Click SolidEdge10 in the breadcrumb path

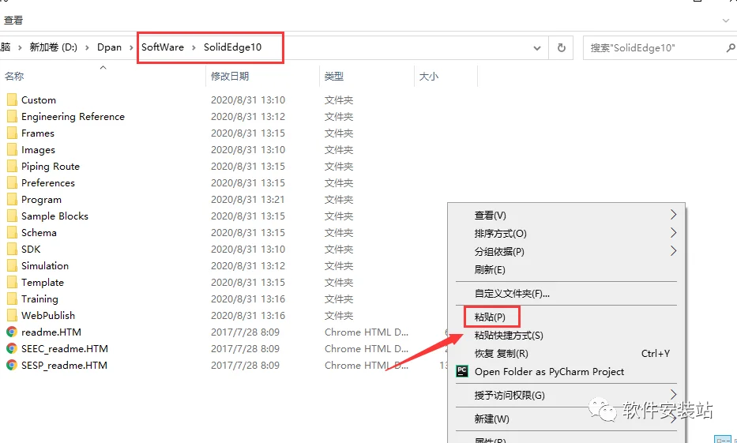click(x=232, y=47)
